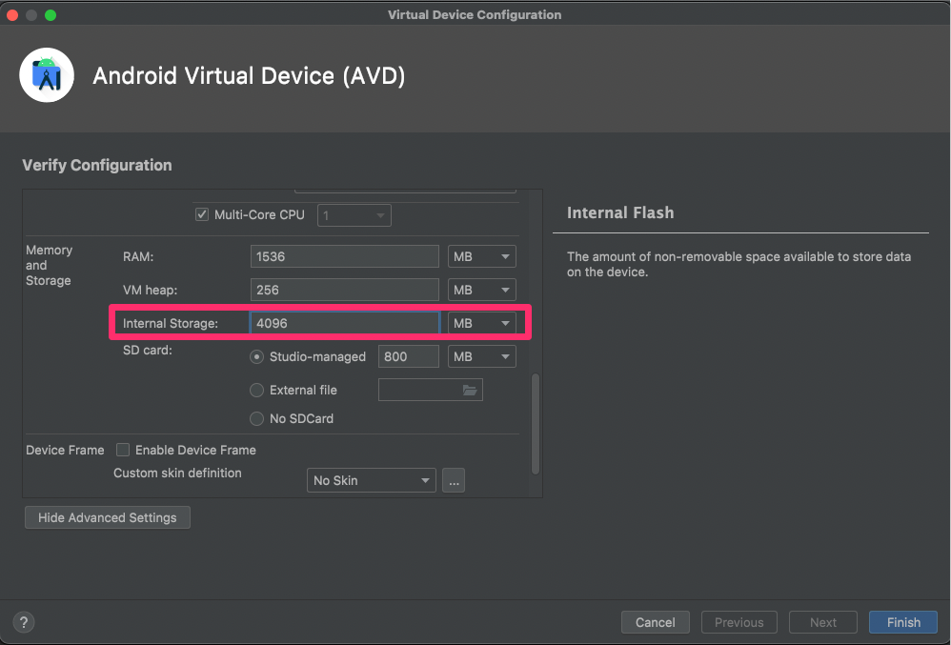The image size is (951, 645).
Task: Open the RAM unit MB dropdown
Action: click(481, 256)
